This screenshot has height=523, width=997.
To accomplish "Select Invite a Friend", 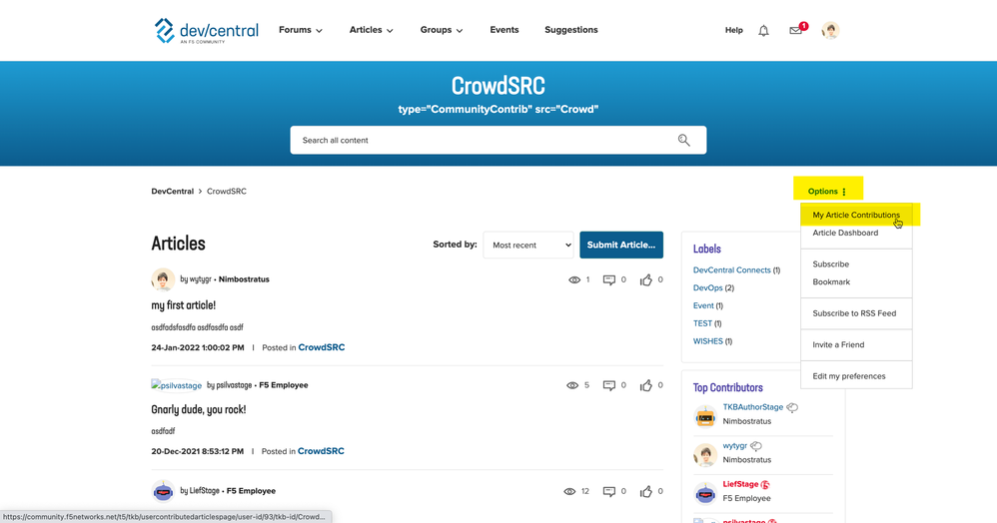I will (838, 344).
